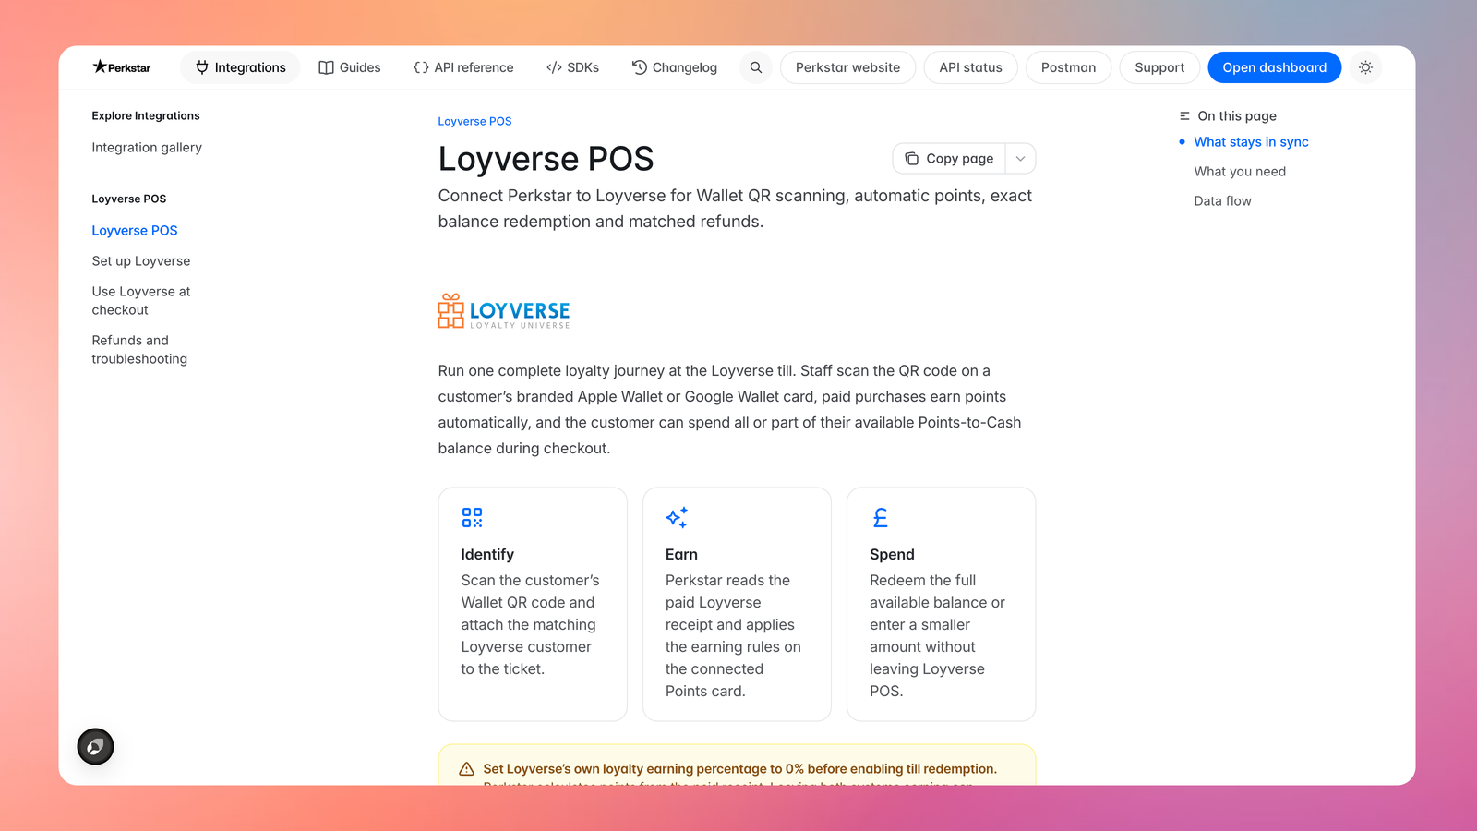Image resolution: width=1477 pixels, height=831 pixels.
Task: Open the Guides tab
Action: [350, 67]
